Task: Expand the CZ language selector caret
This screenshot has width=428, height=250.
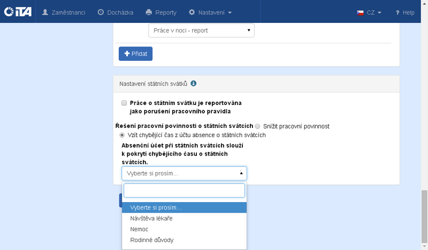Action: (379, 12)
